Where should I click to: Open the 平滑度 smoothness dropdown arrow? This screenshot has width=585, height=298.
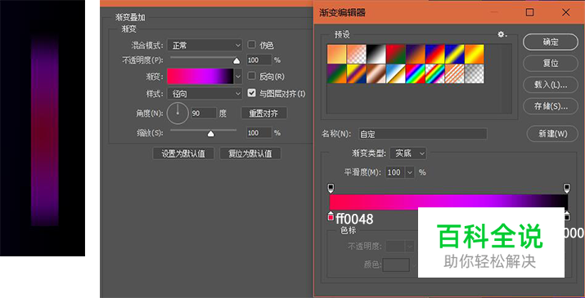point(410,172)
